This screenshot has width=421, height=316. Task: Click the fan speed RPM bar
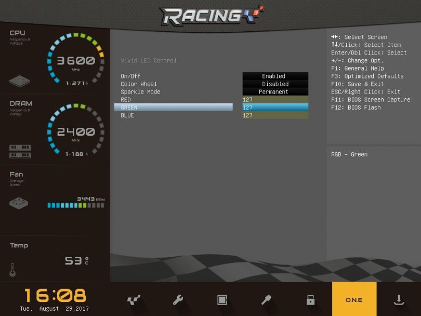pos(75,205)
